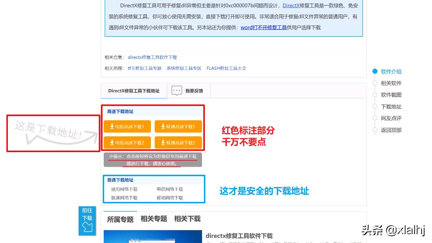
Task: Click the download icon on 联通高速下载1 button
Action: pos(163,126)
